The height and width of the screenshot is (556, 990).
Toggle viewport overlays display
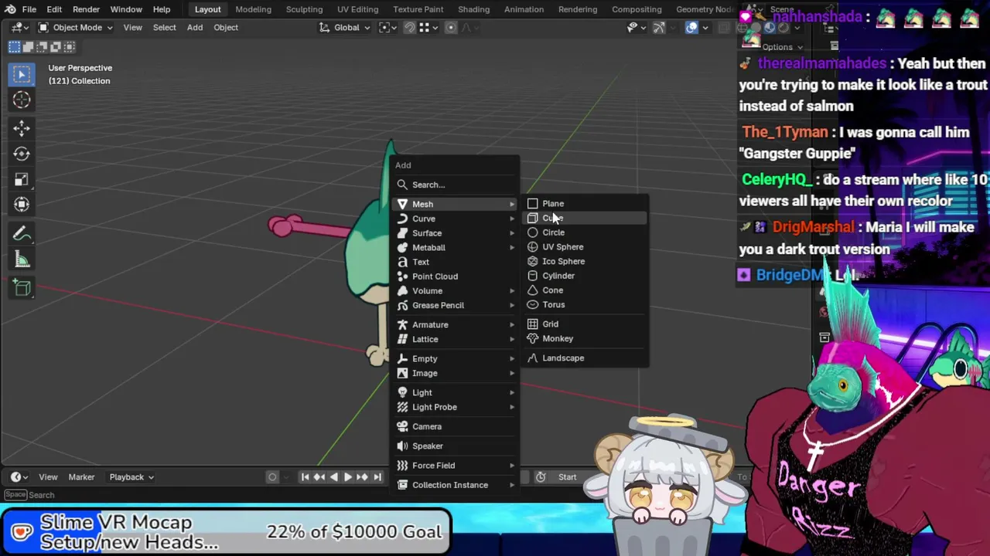click(691, 28)
